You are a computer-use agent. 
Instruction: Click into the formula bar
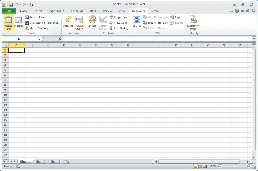tap(157, 39)
